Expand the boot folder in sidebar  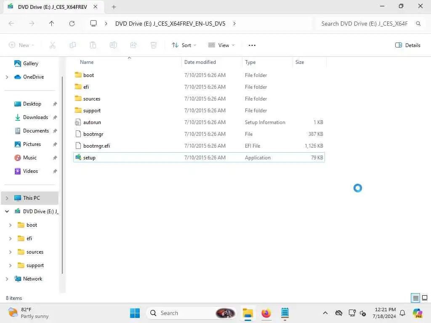coord(11,225)
